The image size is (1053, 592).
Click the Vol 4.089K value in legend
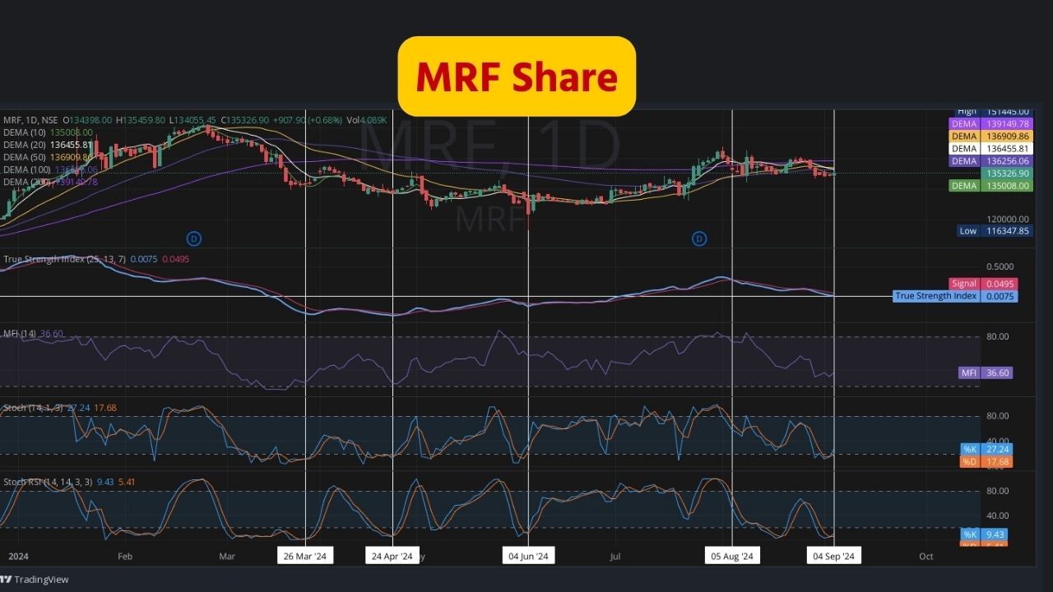coord(366,120)
